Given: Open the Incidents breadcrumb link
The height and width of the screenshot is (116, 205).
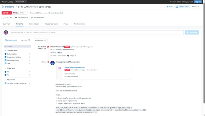Looking at the screenshot, I should pos(10,7).
